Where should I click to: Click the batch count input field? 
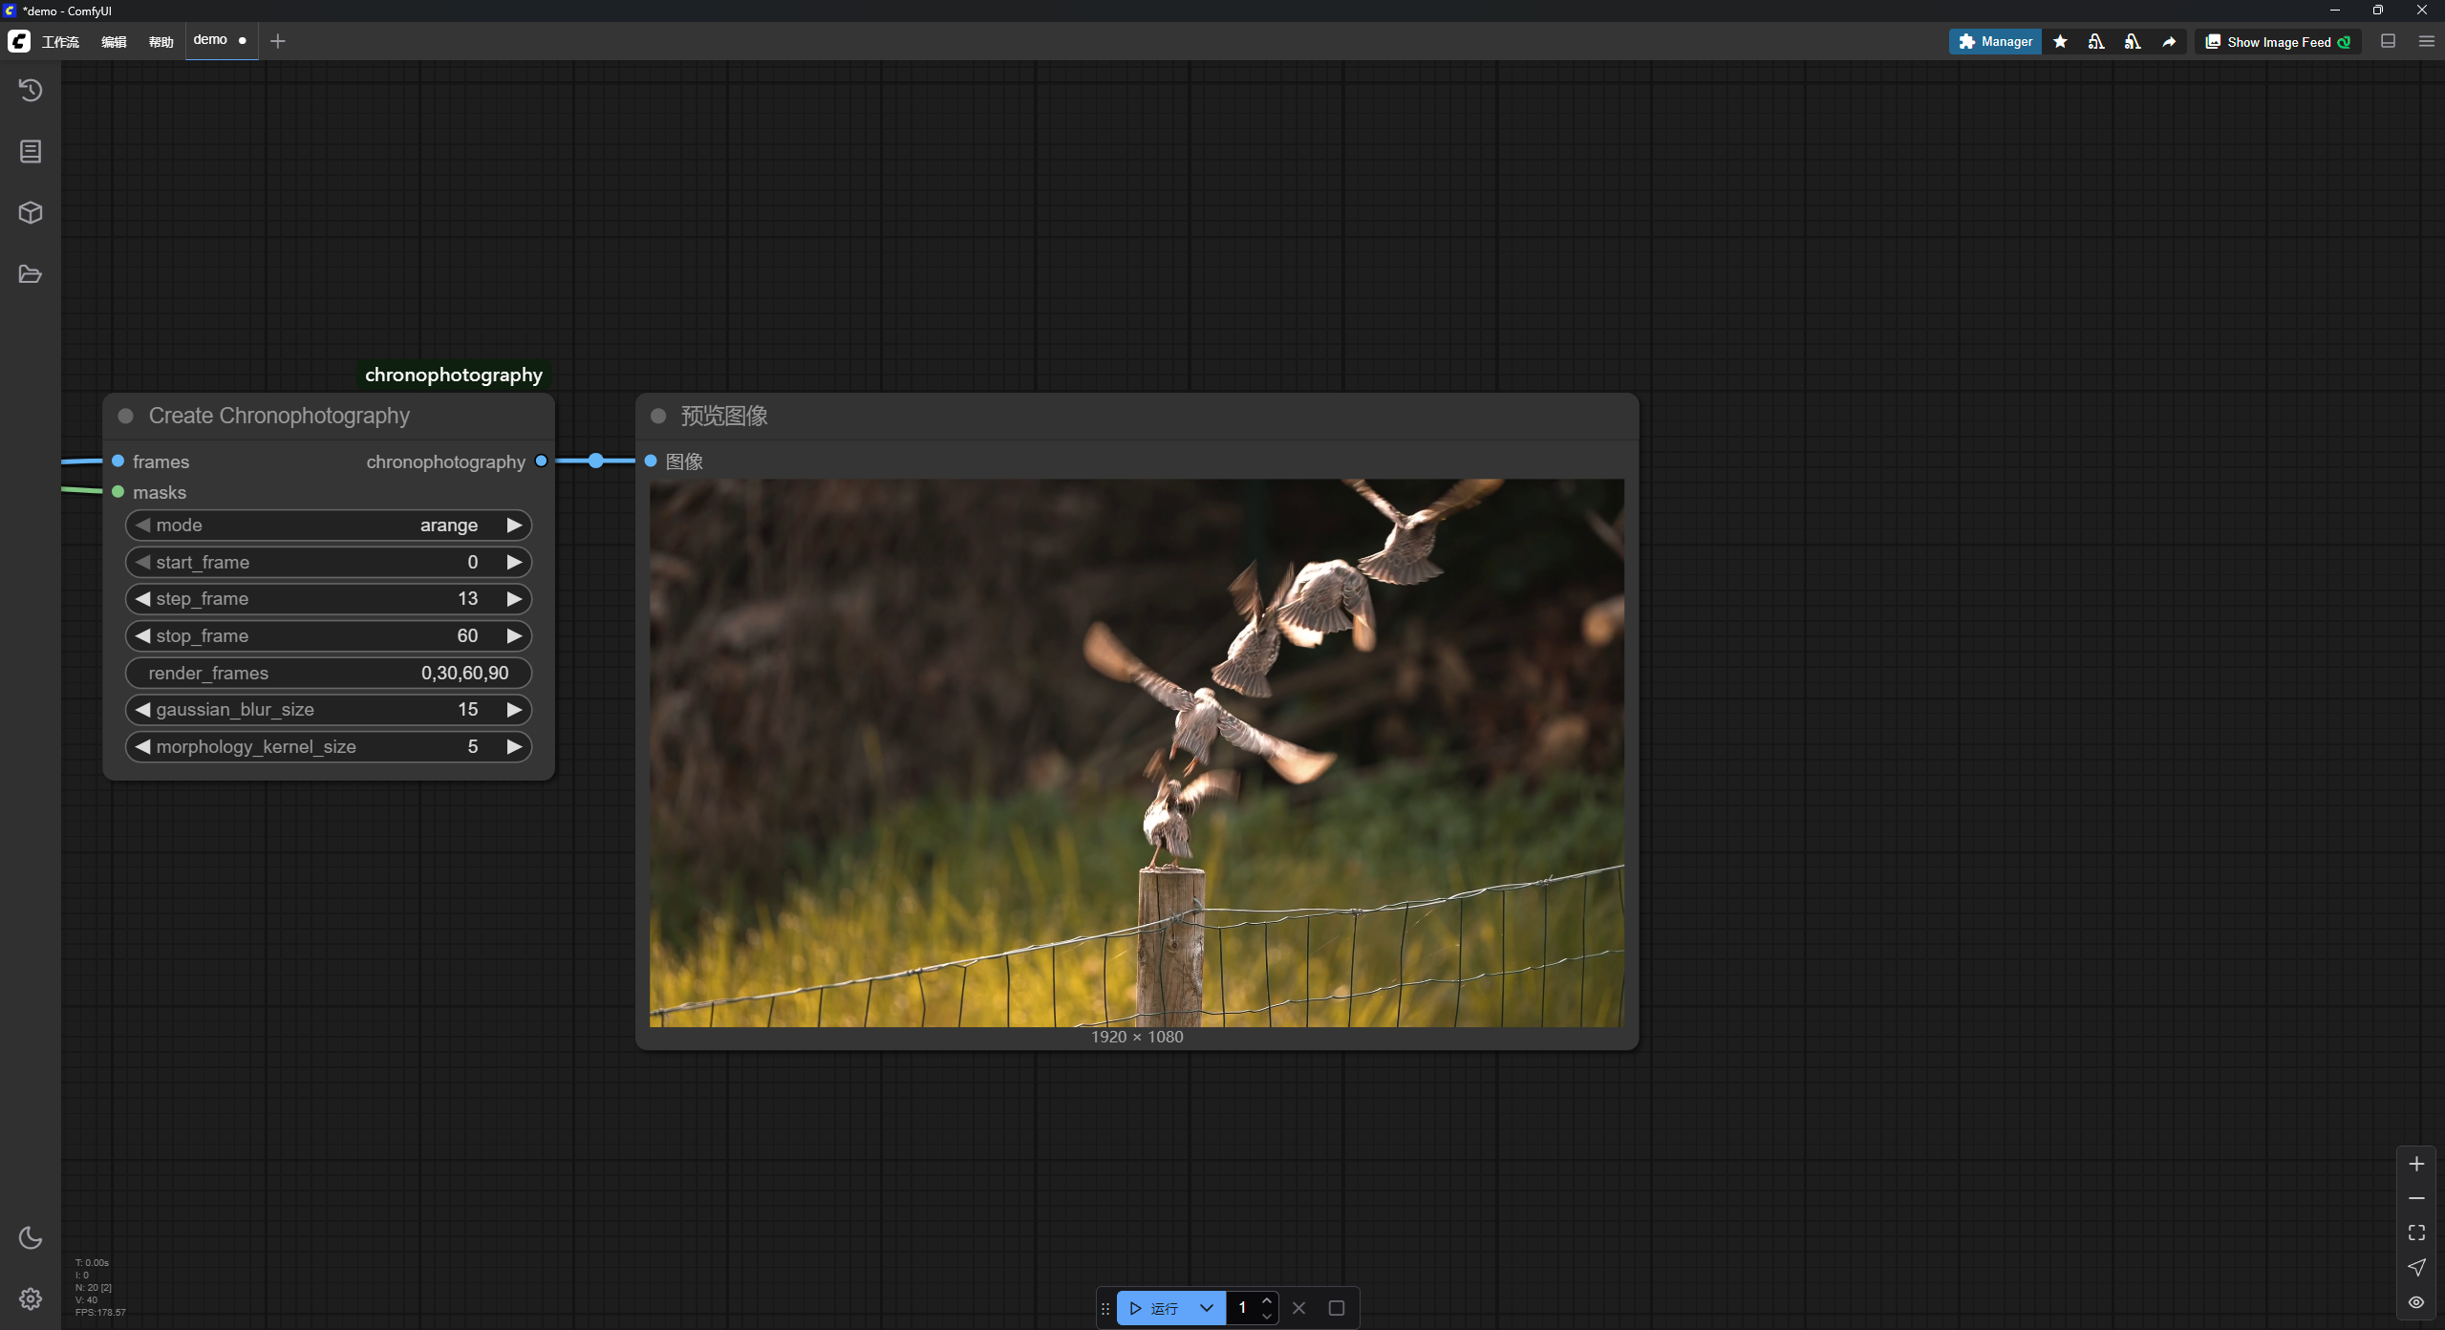[x=1243, y=1308]
